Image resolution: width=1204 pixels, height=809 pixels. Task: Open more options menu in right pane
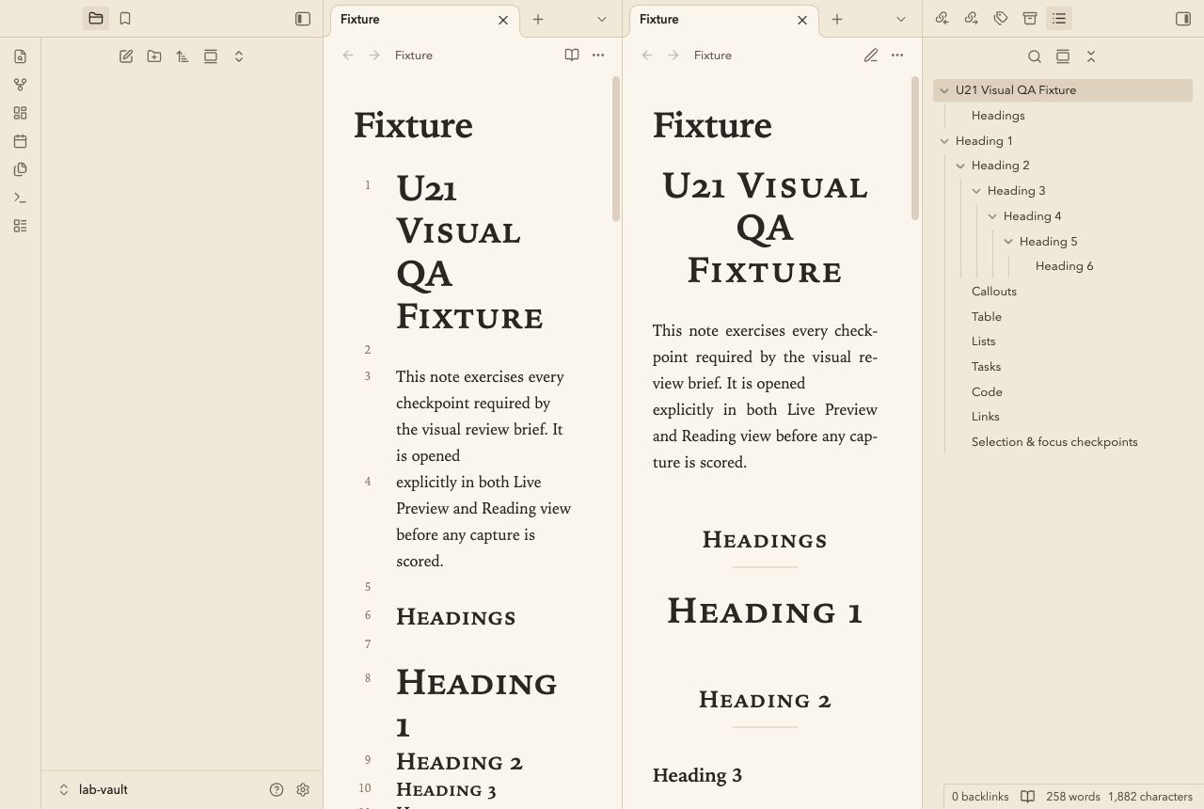coord(897,56)
